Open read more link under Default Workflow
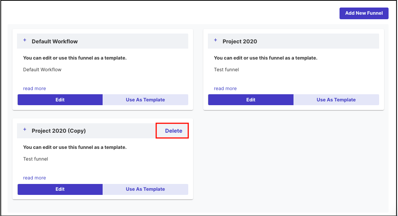398x216 pixels. (x=35, y=89)
